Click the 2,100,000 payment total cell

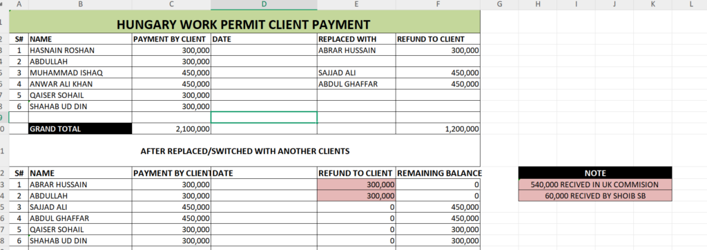click(171, 128)
